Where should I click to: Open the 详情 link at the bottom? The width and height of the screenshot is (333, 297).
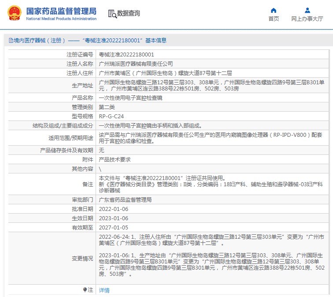point(104,290)
